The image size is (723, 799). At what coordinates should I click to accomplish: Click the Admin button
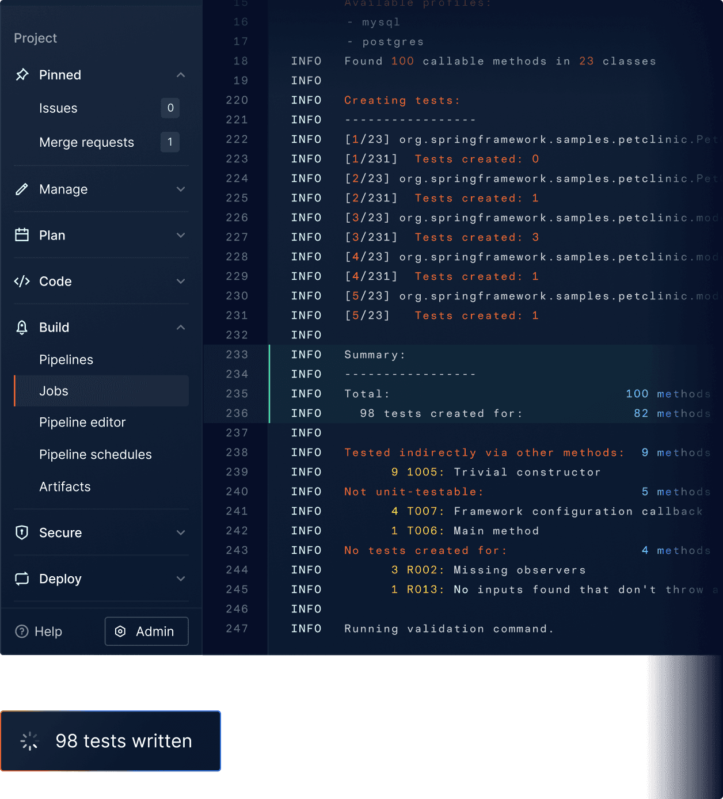[146, 631]
